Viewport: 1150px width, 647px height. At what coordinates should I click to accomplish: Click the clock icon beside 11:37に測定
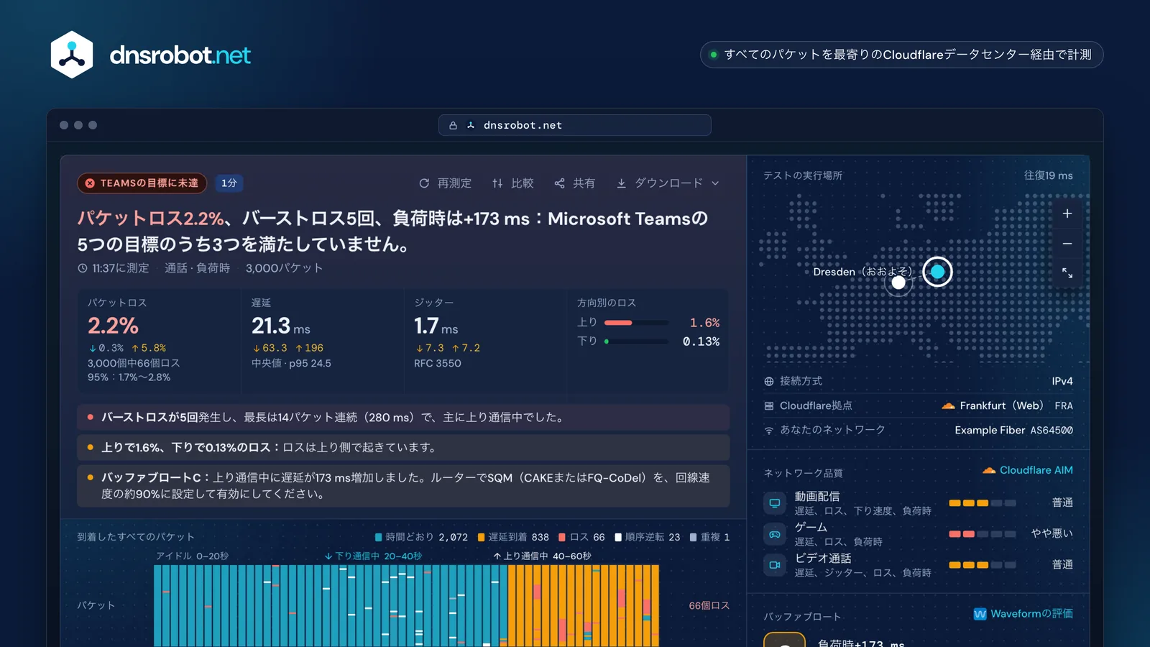(83, 268)
